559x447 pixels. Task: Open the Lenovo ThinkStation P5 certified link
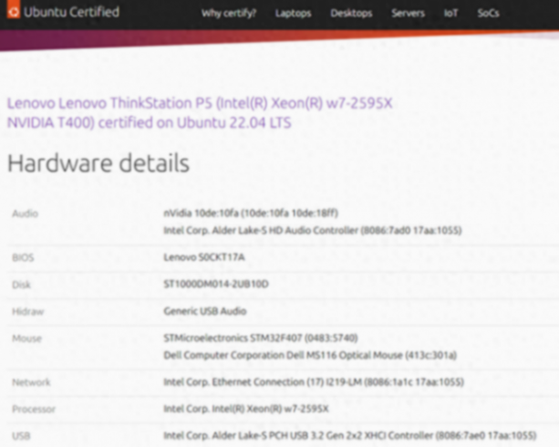[200, 113]
